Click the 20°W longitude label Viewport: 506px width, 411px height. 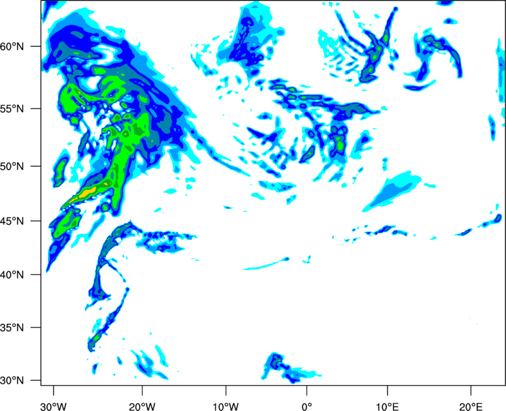click(x=142, y=407)
